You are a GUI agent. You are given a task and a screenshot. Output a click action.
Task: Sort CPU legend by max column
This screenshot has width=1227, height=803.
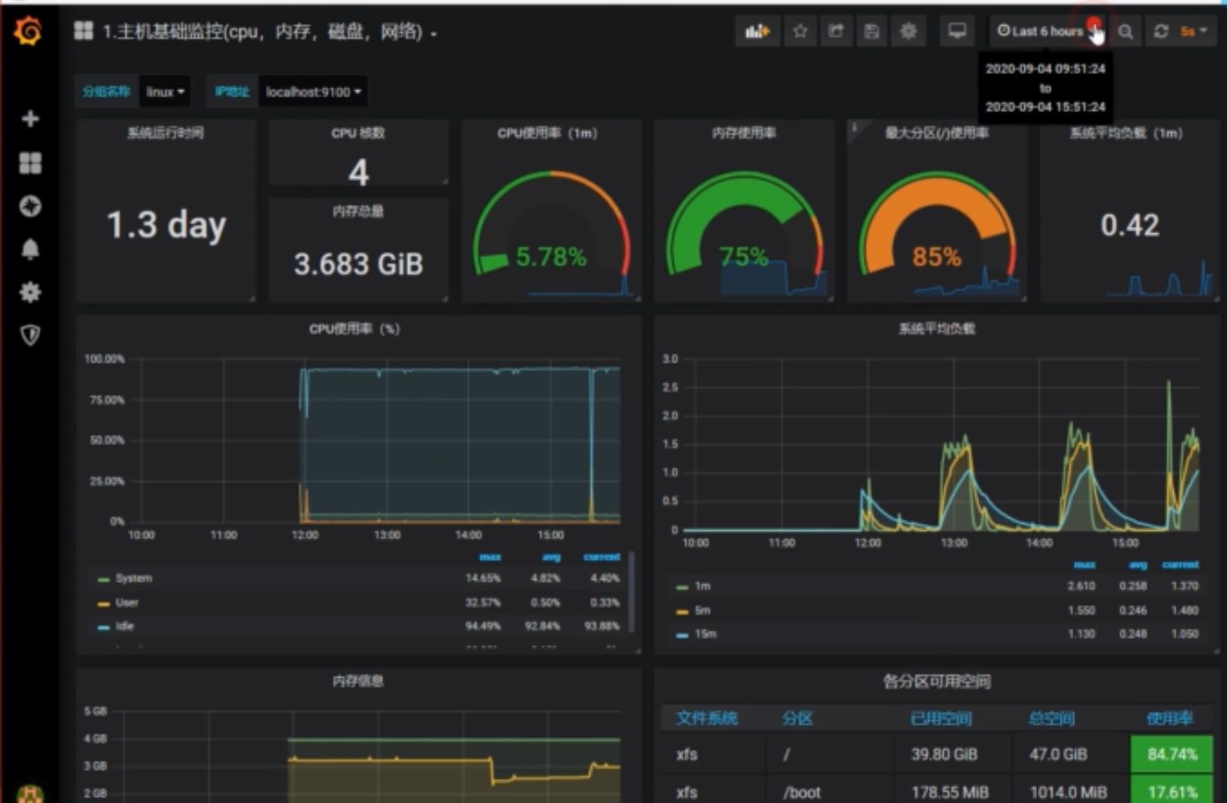[490, 557]
